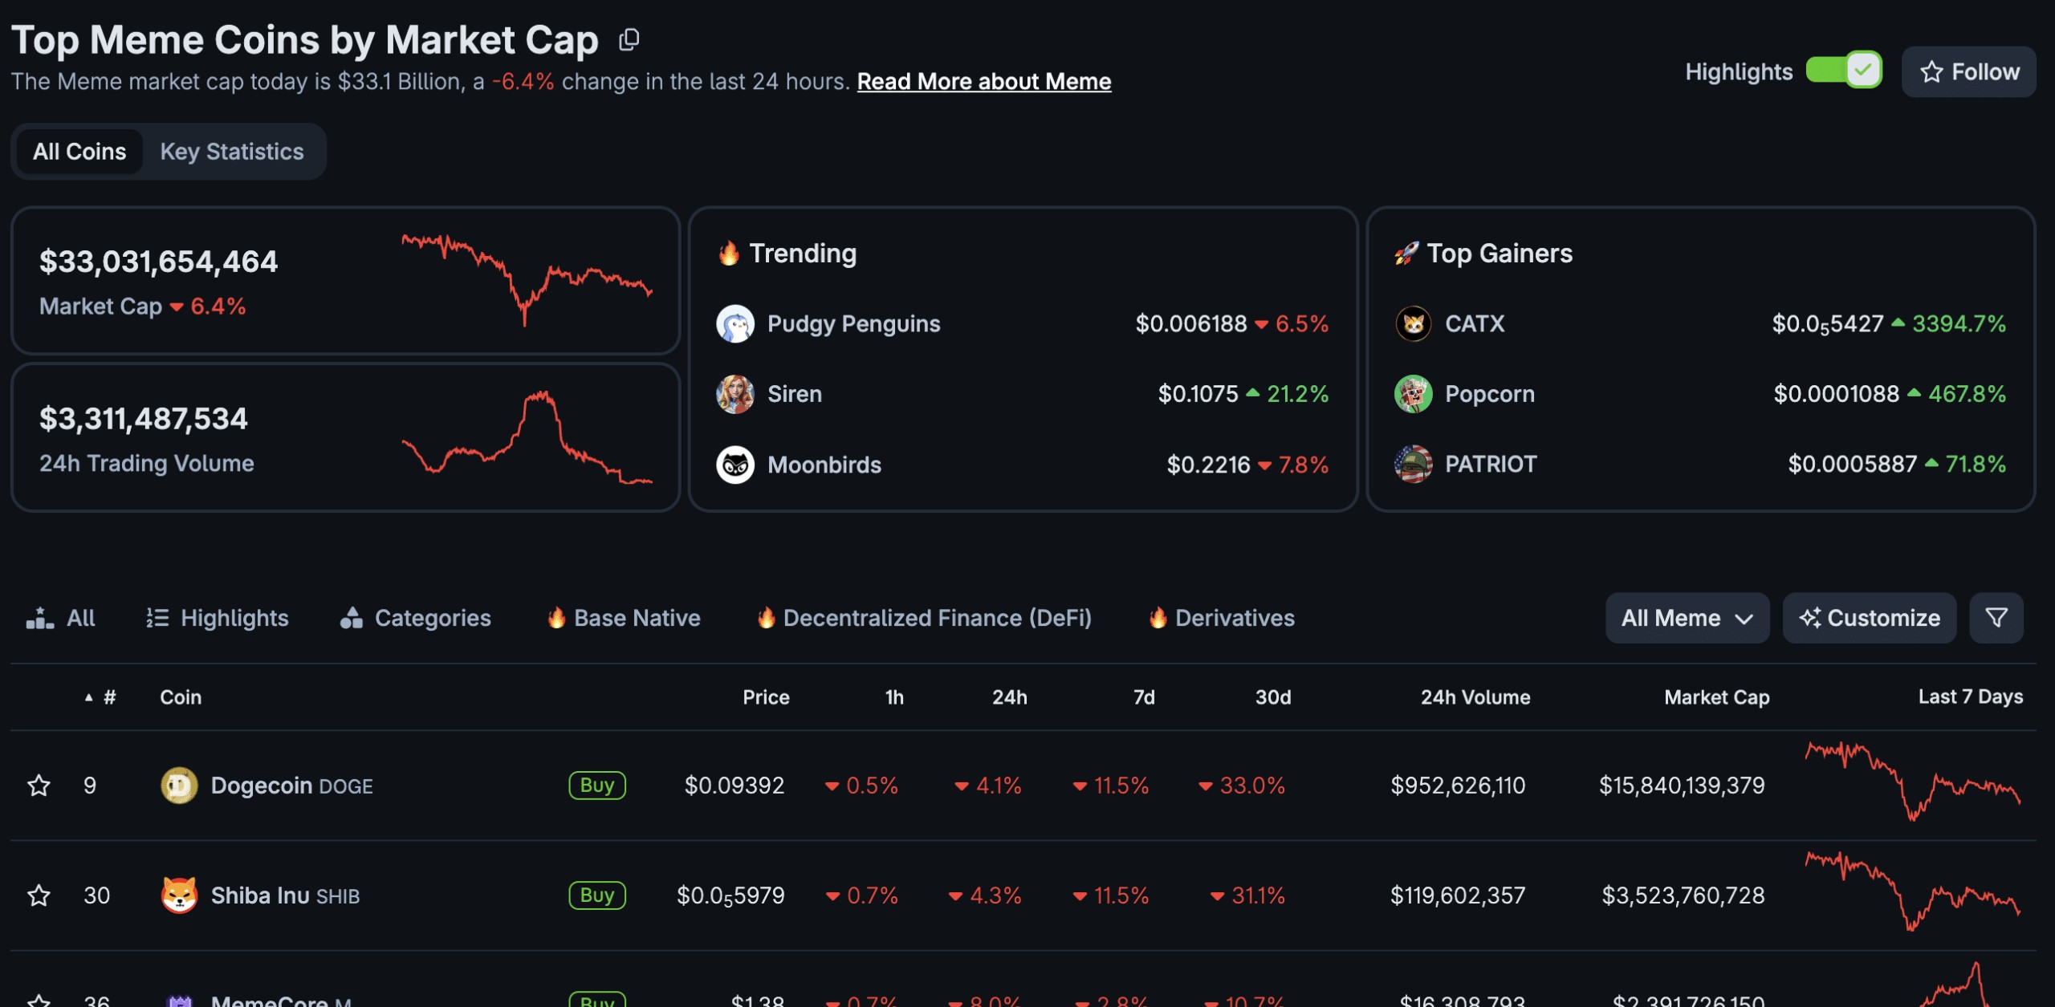Open the CATX coin icon
2055x1007 pixels.
[x=1414, y=323]
